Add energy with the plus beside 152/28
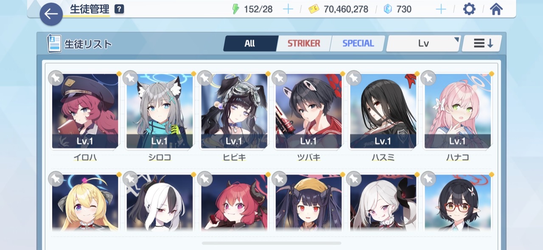 288,9
